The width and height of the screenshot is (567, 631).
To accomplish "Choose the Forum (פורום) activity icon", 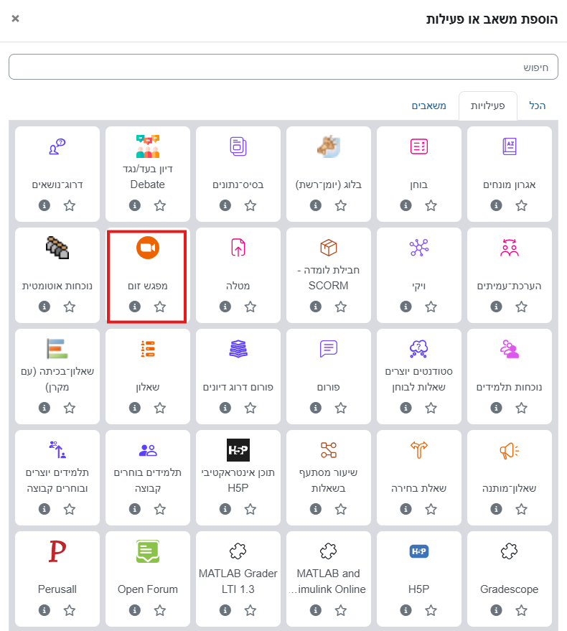I will pos(328,349).
